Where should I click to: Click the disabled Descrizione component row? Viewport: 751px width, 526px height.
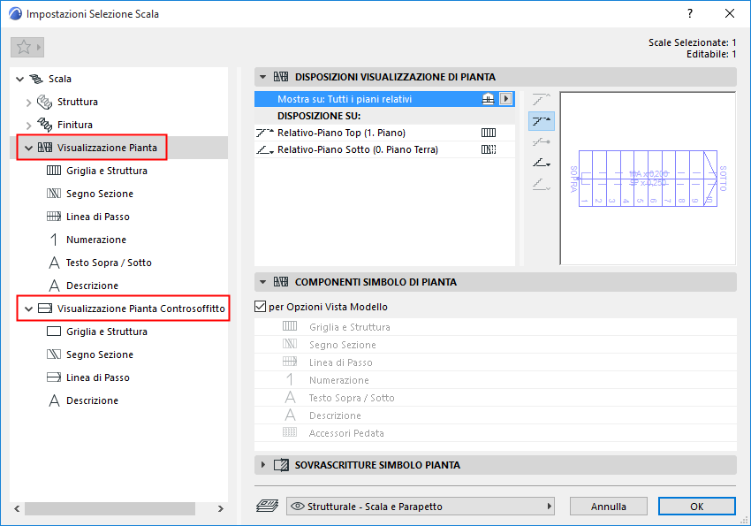point(496,415)
